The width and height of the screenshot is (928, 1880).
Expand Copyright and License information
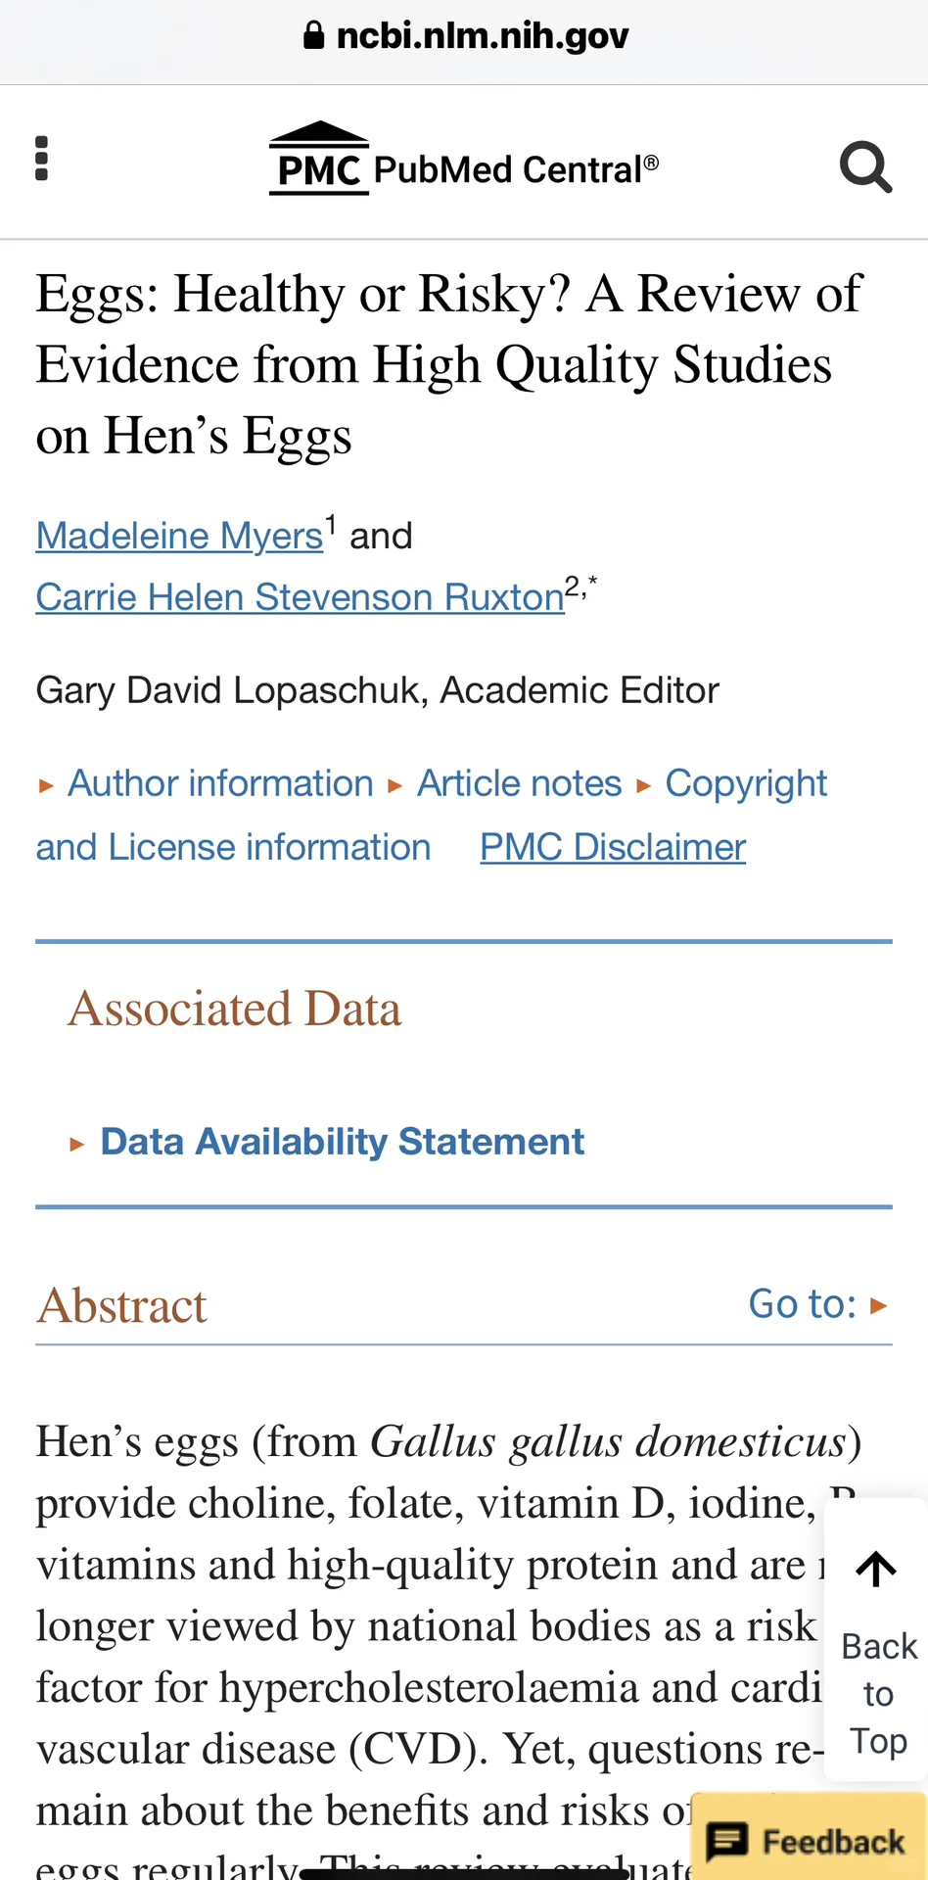(746, 783)
